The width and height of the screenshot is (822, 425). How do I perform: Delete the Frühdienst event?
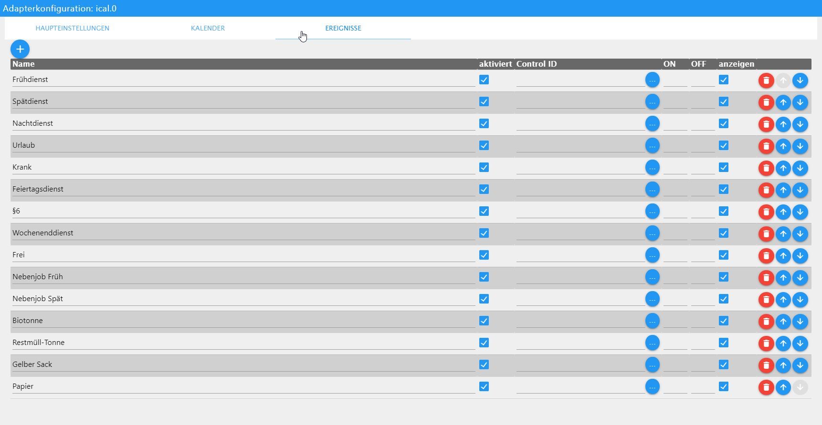(766, 81)
